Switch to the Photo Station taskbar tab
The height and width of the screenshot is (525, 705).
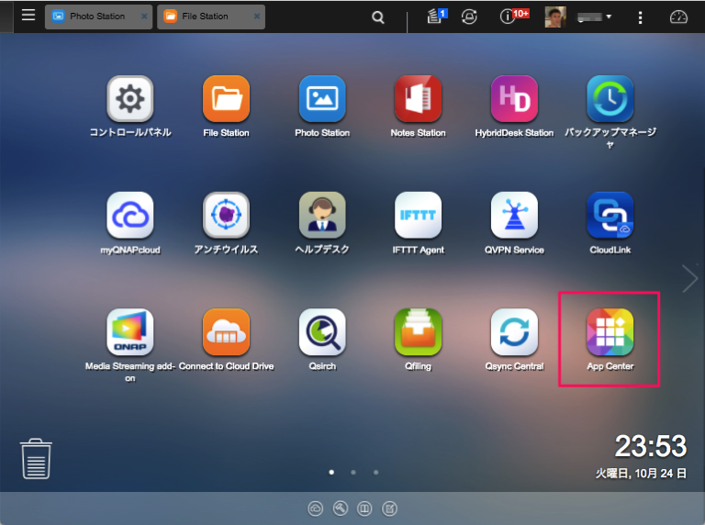click(98, 17)
